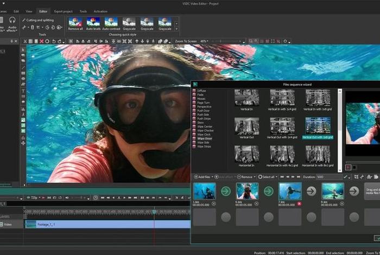Image resolution: width=380 pixels, height=255 pixels.
Task: Click the scissors cut tool
Action: [24, 27]
